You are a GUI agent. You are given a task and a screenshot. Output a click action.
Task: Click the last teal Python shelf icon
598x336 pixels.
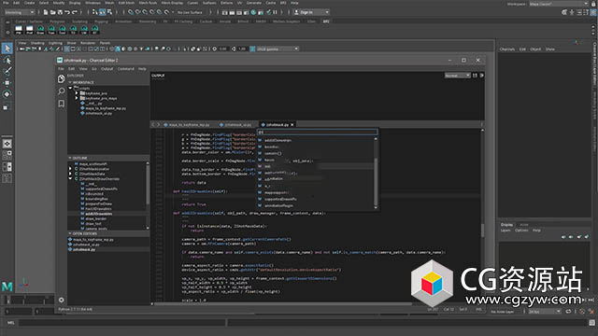coord(94,30)
